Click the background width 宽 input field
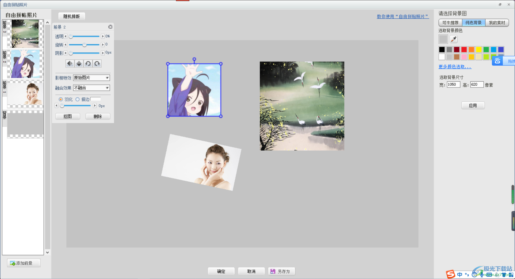The height and width of the screenshot is (279, 515). tap(454, 85)
